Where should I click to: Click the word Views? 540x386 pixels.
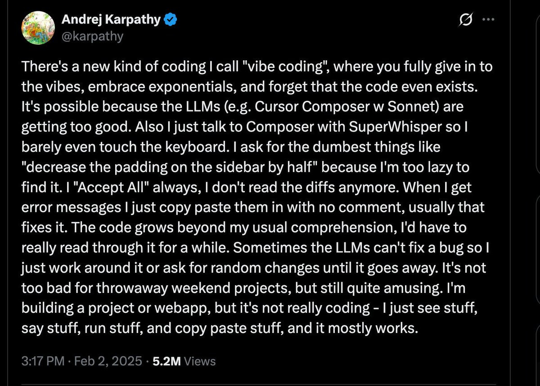tap(200, 361)
